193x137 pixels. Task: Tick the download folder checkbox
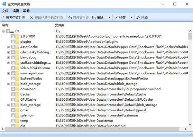tap(13, 89)
